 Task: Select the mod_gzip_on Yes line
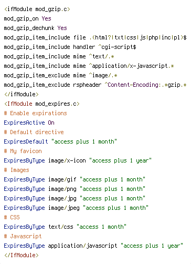tap(27, 18)
